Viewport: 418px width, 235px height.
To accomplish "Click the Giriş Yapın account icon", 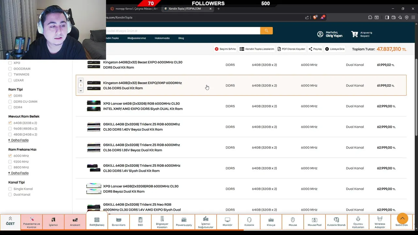I will pyautogui.click(x=320, y=34).
